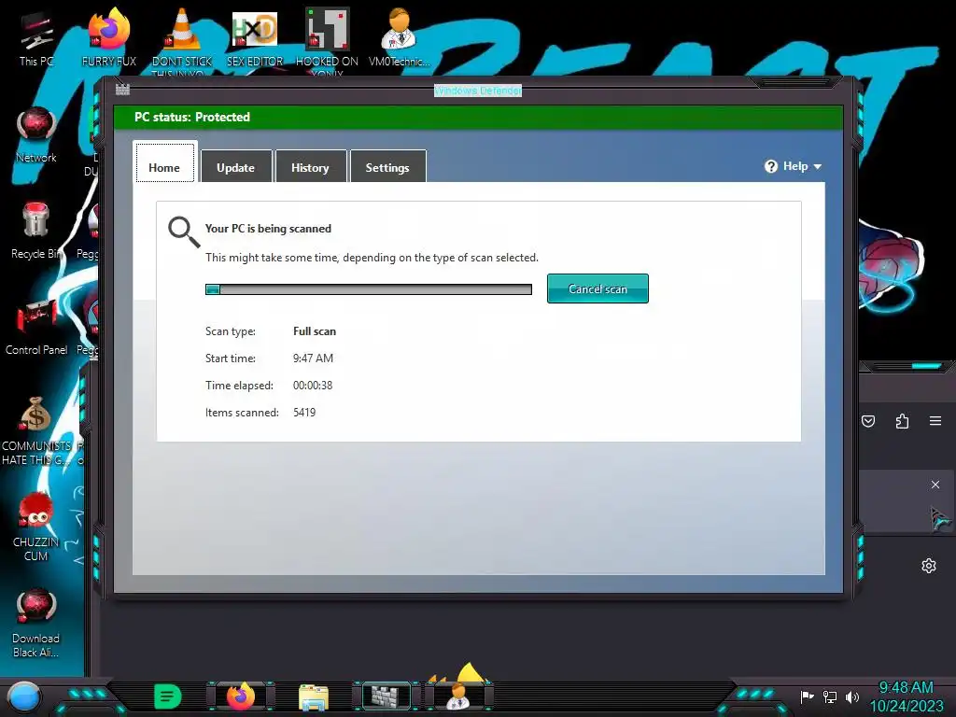Open the taskbar clock and date

(906, 696)
